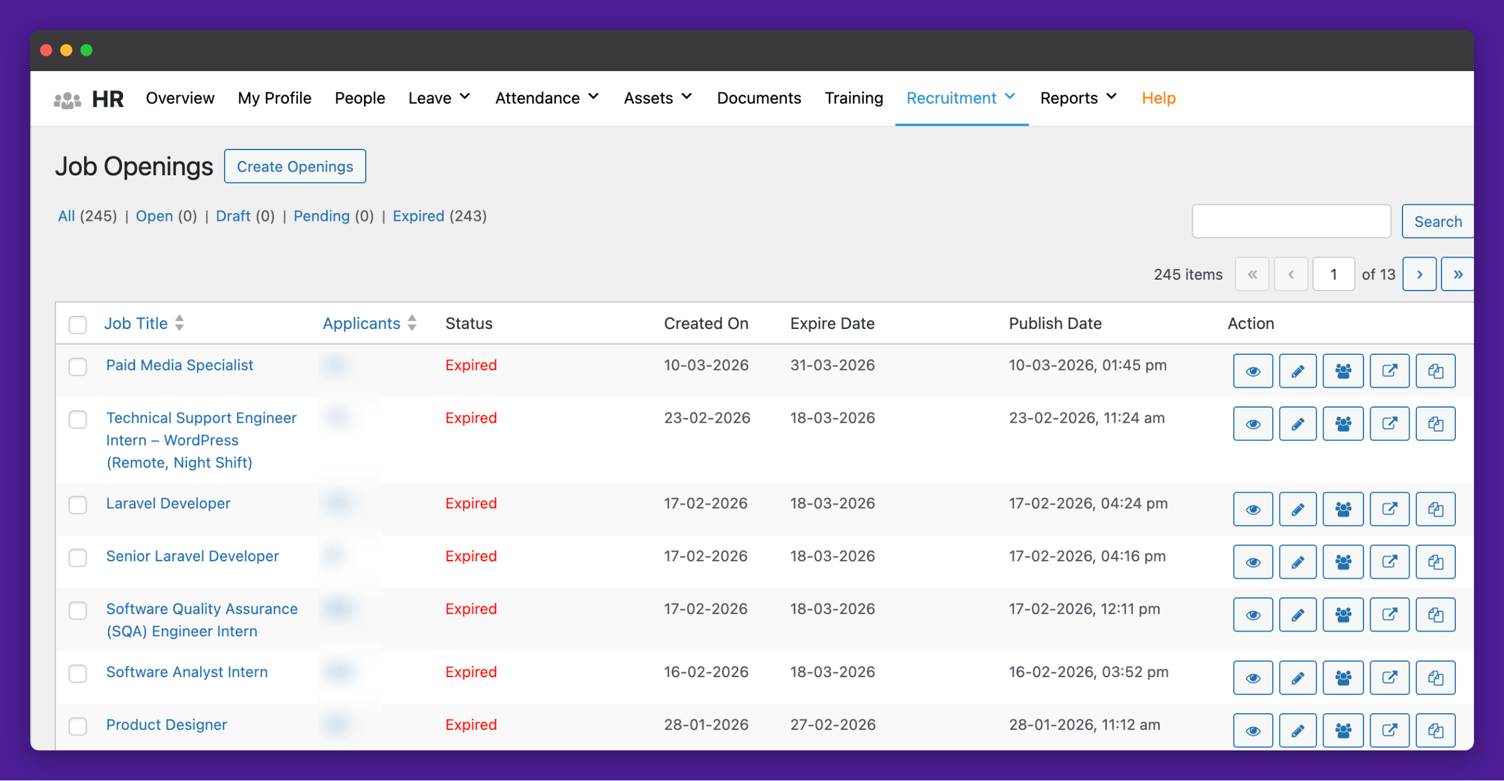
Task: Click the eye view icon for Paid Media Specialist
Action: pos(1252,371)
